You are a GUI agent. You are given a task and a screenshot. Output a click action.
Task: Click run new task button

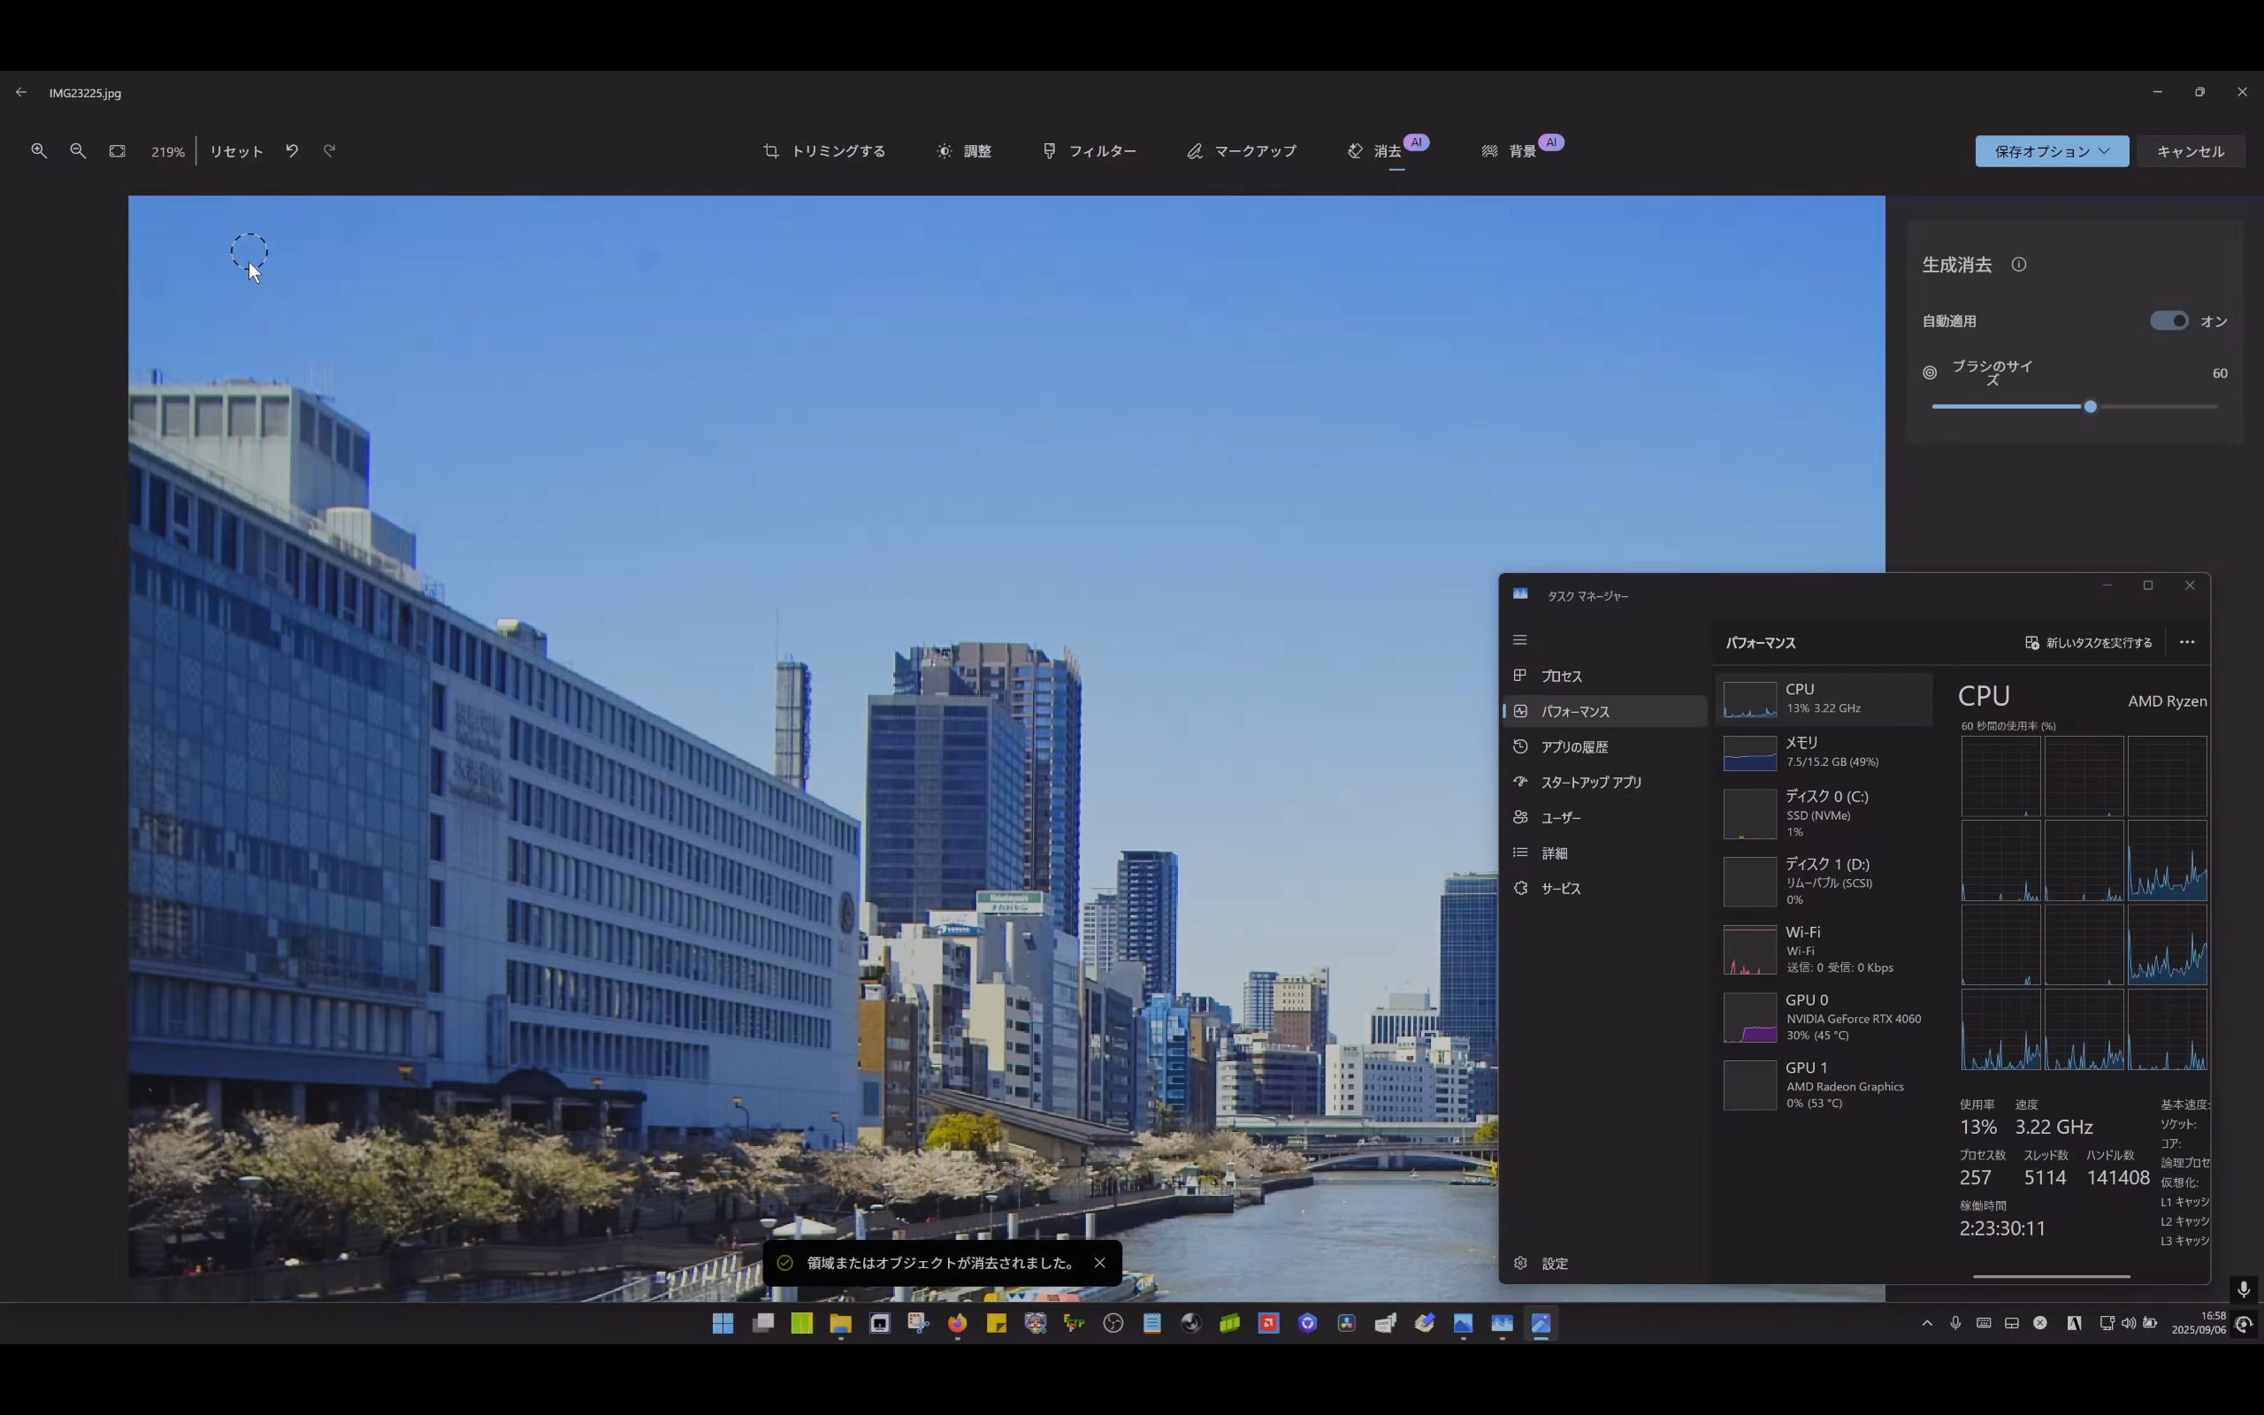[2088, 643]
